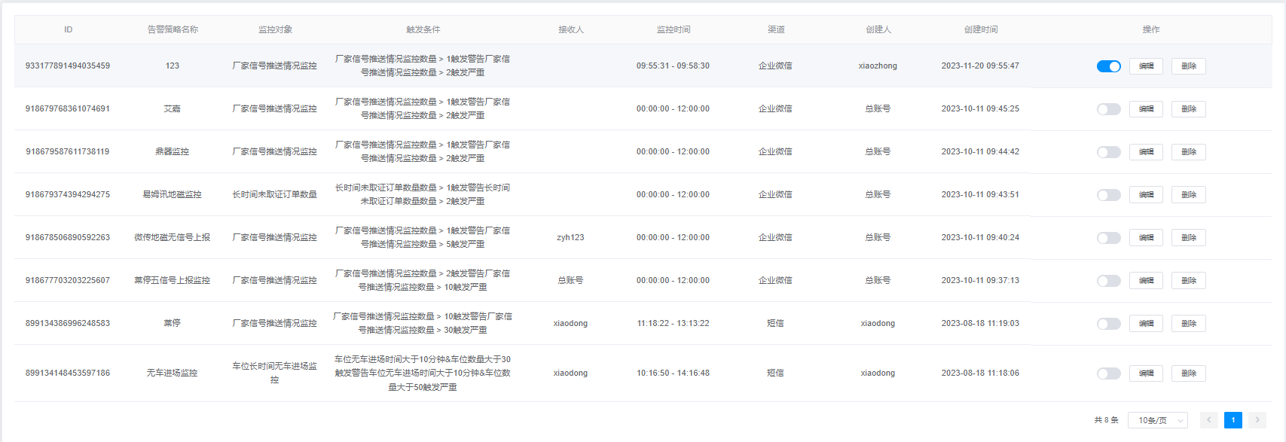Viewport: 1286px width, 442px height.
Task: Click the 创建时间 column header
Action: point(980,29)
